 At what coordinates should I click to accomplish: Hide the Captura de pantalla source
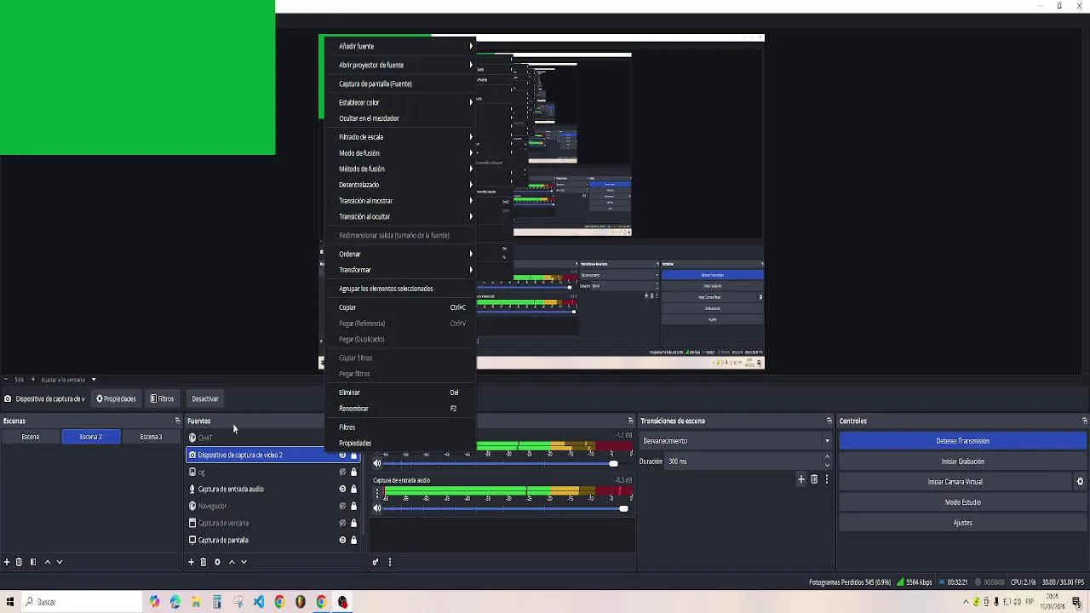[x=342, y=540]
